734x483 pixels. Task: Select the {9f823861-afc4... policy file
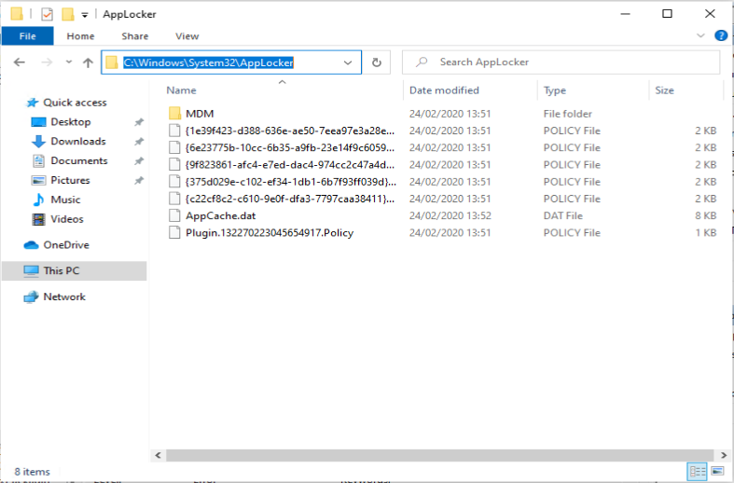(290, 165)
